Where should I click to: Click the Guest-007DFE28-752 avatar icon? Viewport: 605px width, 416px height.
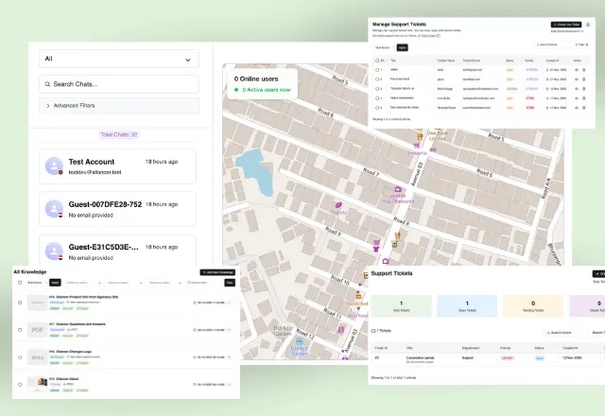pyautogui.click(x=54, y=209)
